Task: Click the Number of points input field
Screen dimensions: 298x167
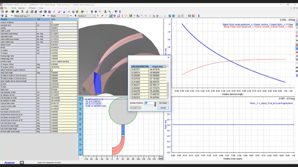Action: (x=150, y=103)
